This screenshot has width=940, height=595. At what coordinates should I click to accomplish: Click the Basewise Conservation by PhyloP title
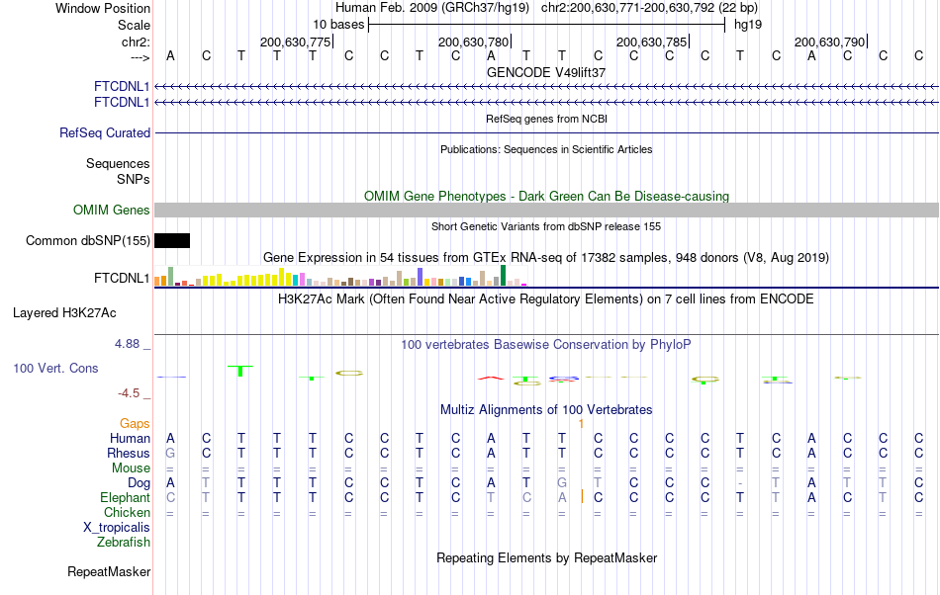tap(546, 345)
